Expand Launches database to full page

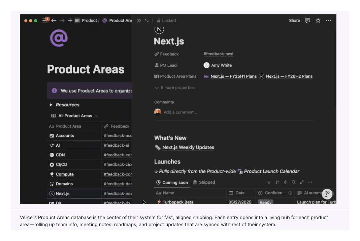click(302, 182)
